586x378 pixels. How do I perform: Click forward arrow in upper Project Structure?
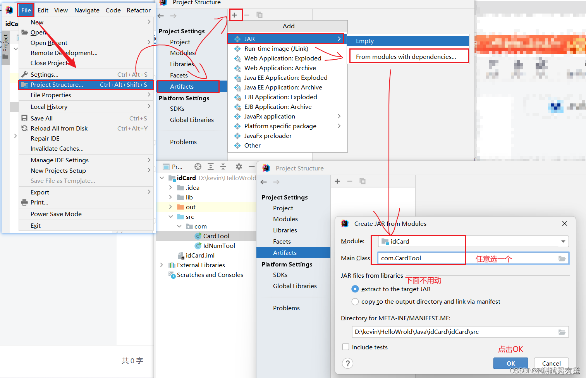(173, 16)
